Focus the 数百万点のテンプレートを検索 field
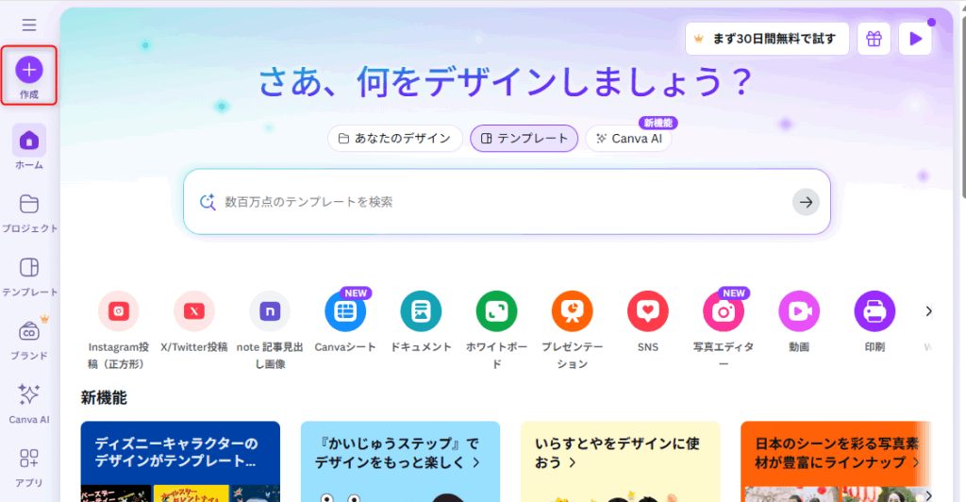 (507, 202)
